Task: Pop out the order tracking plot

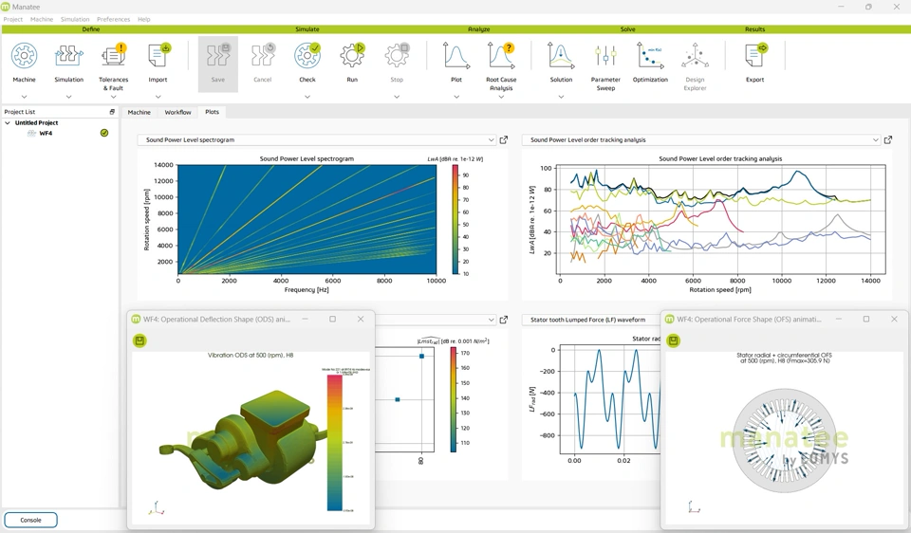Action: click(888, 140)
